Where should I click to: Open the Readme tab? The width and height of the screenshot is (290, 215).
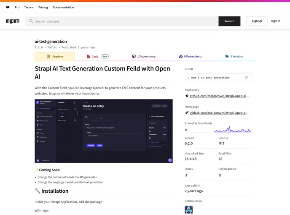click(55, 57)
